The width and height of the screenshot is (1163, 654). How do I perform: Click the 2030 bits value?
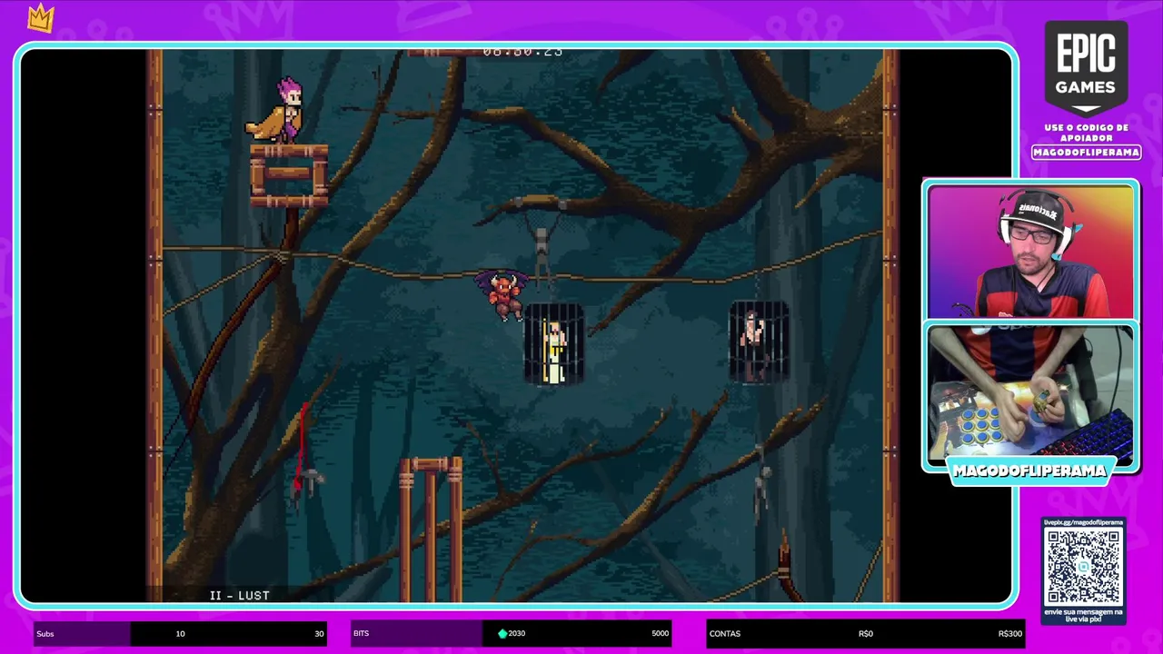click(517, 633)
